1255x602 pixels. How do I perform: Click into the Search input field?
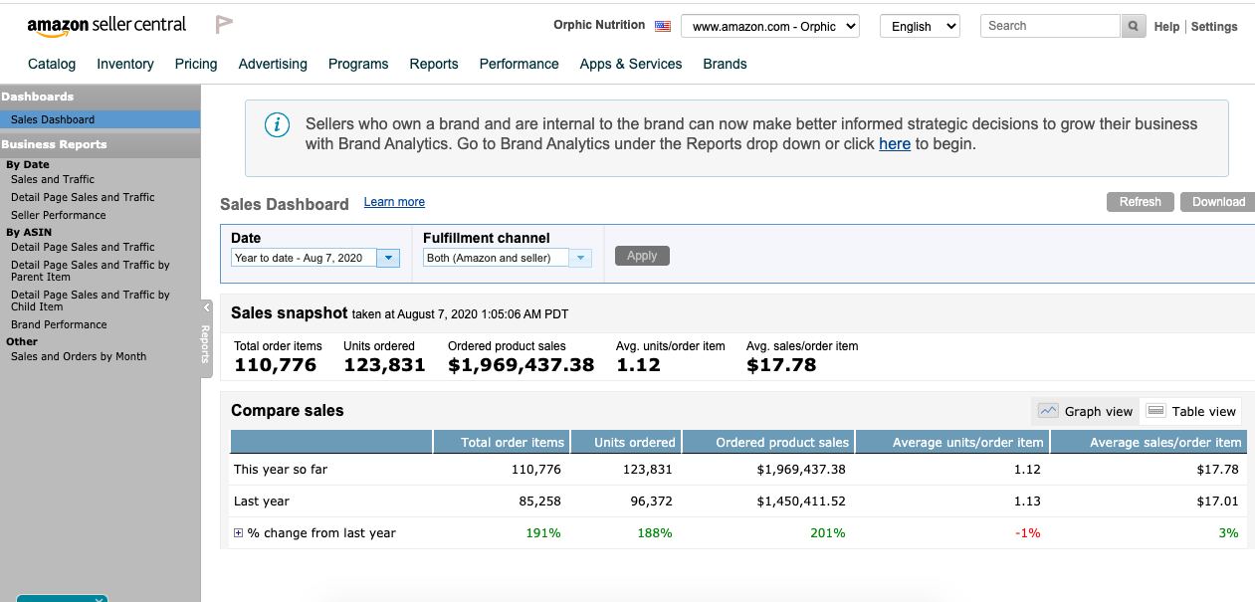click(1050, 26)
